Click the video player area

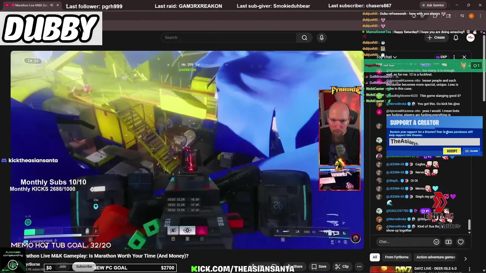(x=186, y=150)
